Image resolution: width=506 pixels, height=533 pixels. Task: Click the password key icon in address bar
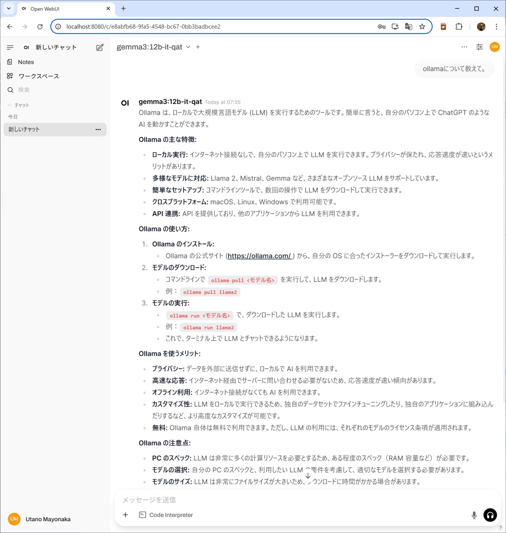point(382,27)
